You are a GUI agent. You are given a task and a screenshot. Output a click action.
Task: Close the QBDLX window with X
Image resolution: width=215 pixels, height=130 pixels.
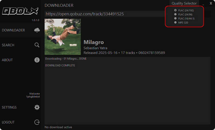click(211, 3)
